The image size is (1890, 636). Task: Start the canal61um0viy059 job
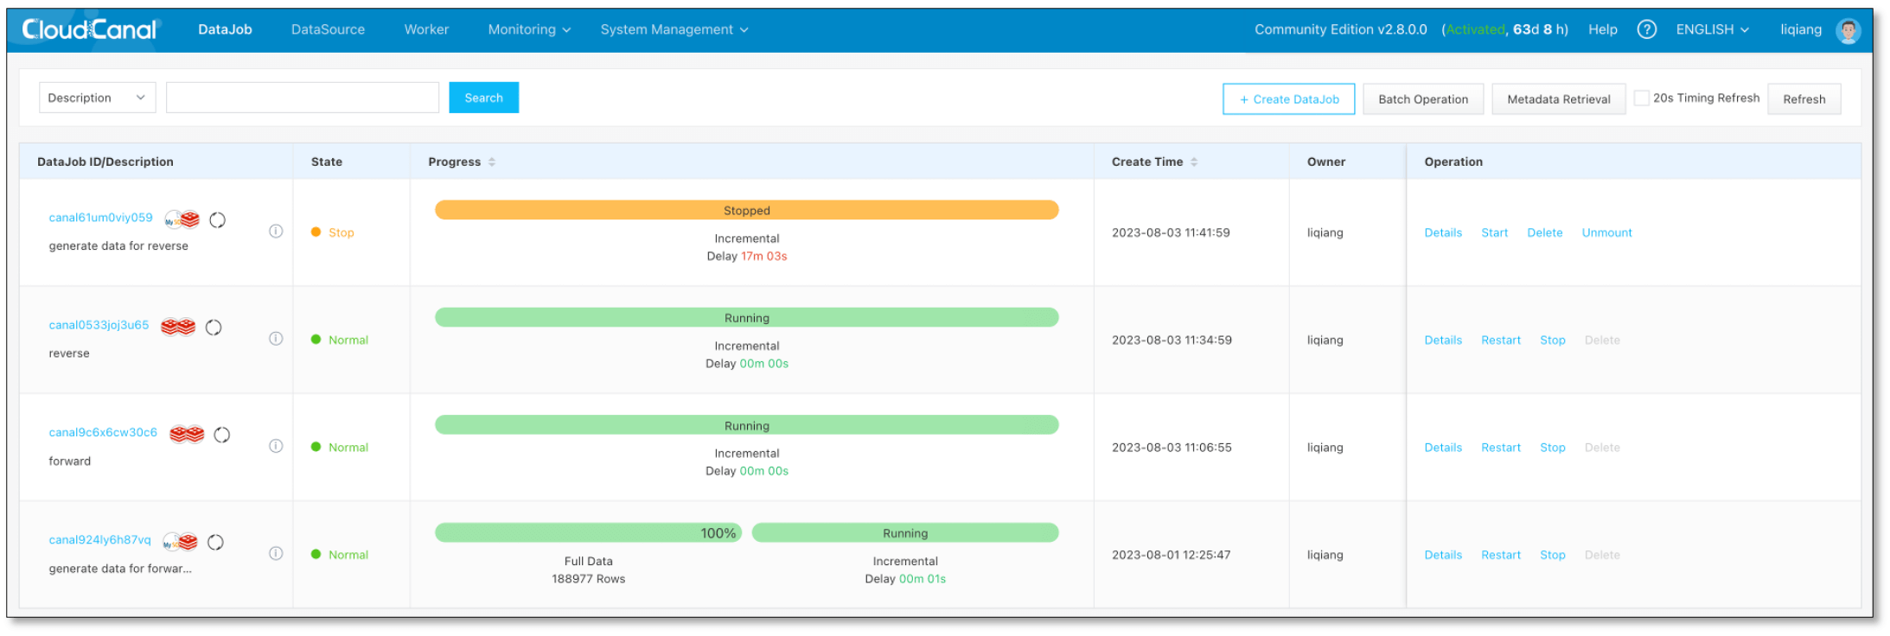pos(1494,232)
